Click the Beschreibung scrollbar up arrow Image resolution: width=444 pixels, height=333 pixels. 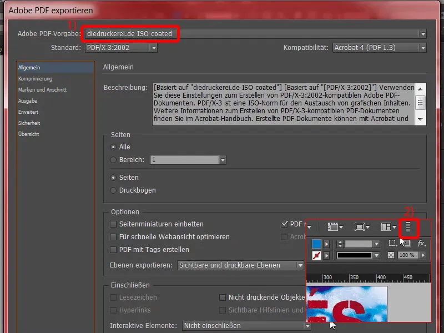coord(421,89)
